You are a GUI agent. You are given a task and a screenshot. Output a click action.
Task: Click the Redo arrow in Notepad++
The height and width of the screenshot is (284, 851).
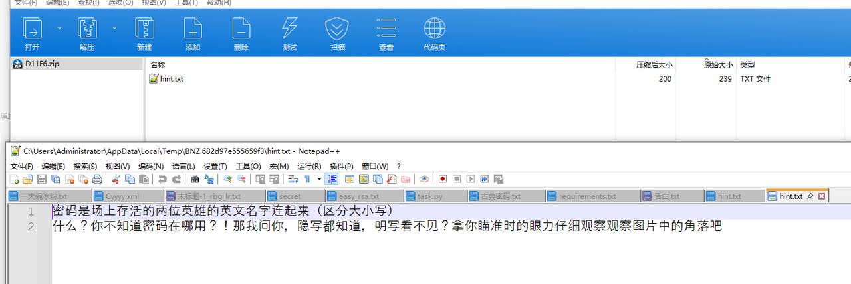tap(176, 179)
